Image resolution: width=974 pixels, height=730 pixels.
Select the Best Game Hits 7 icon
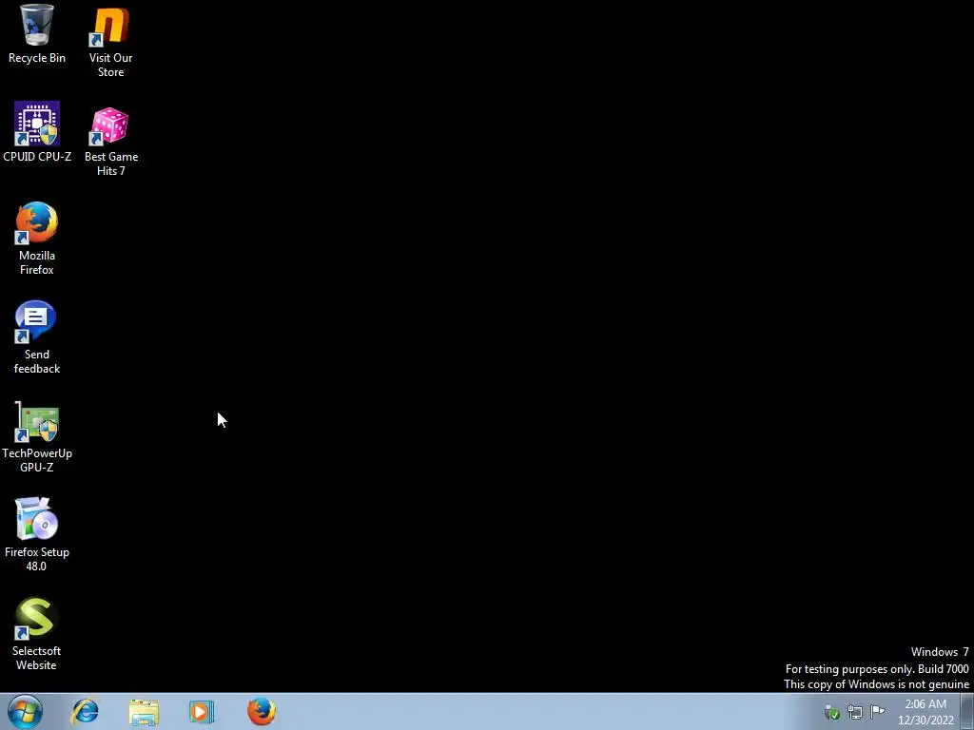(110, 141)
